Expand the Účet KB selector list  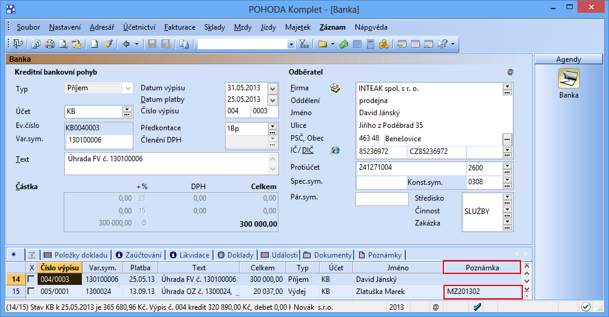pos(127,112)
